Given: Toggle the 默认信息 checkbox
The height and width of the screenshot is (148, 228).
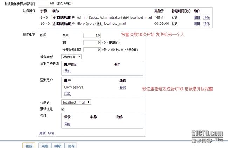Looking at the screenshot, I should [63, 109].
